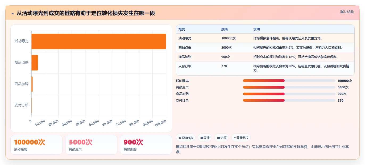Click the 进度 tag chip
The width and height of the screenshot is (365, 165).
(222, 138)
